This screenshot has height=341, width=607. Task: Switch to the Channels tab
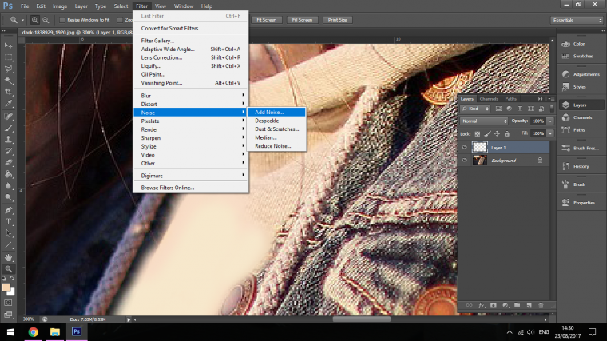pos(489,99)
